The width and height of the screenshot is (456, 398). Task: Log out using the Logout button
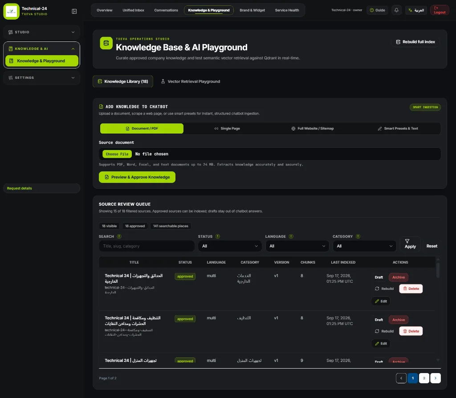pos(440,10)
